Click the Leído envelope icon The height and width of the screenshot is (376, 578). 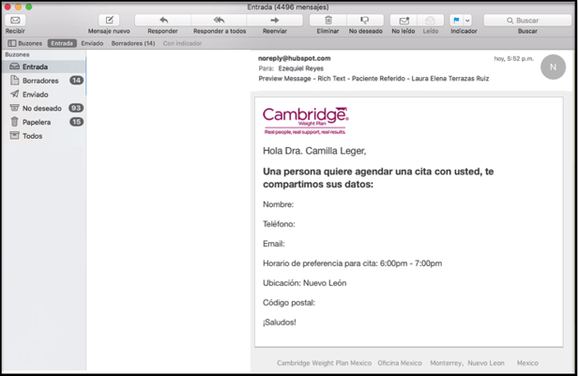click(x=430, y=21)
